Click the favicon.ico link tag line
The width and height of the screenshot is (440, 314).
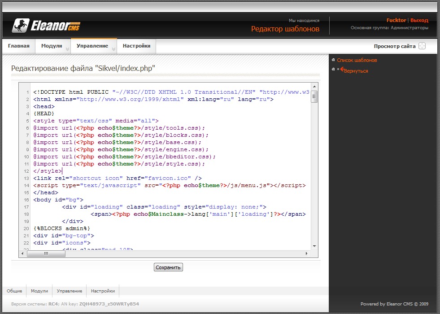(x=118, y=178)
